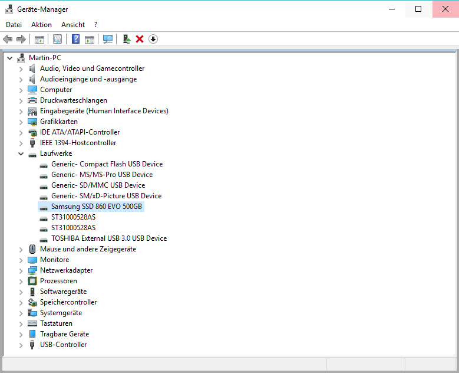
Task: Select the IEEE 1394-Hostcontroller label
Action: click(78, 143)
